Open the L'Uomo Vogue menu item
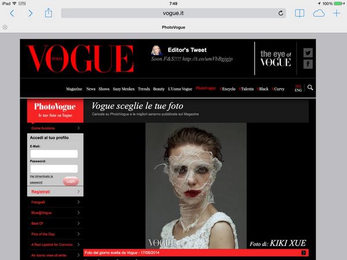The height and width of the screenshot is (260, 347). tap(180, 89)
